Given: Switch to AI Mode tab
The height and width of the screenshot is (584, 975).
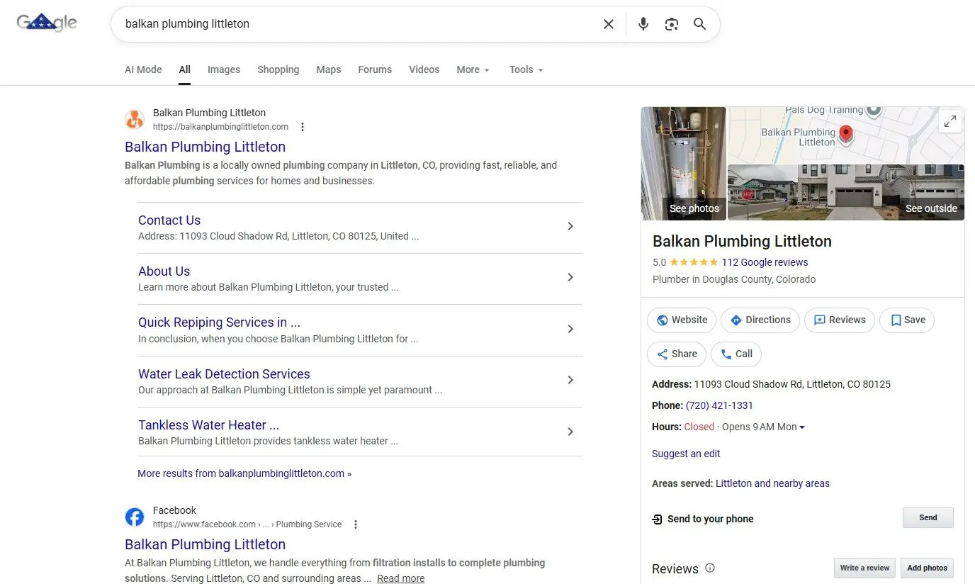Looking at the screenshot, I should (143, 69).
